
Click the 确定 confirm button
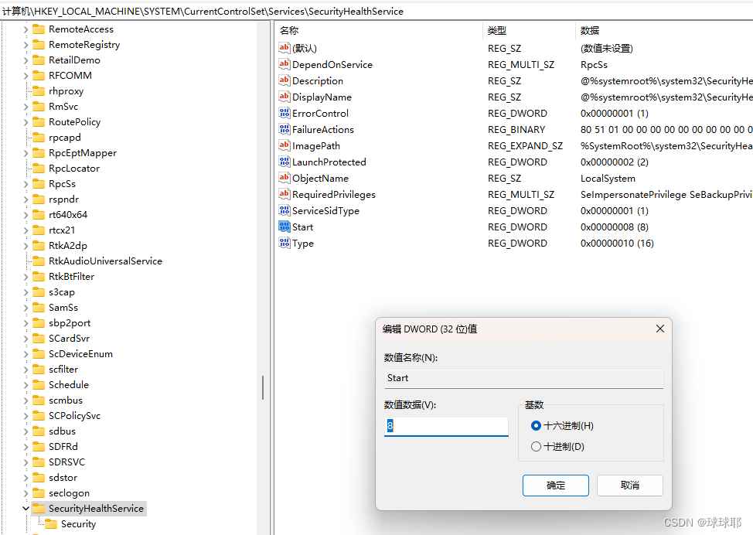coord(555,486)
